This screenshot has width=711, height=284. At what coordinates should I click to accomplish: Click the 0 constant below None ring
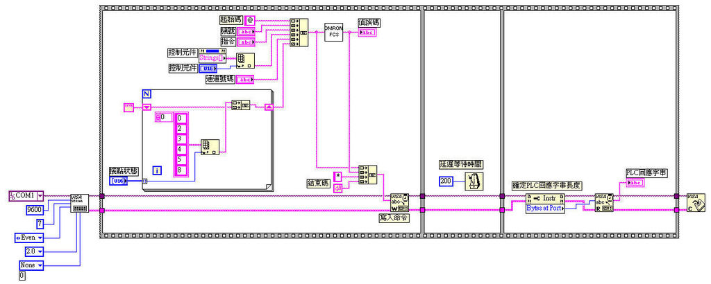click(22, 276)
